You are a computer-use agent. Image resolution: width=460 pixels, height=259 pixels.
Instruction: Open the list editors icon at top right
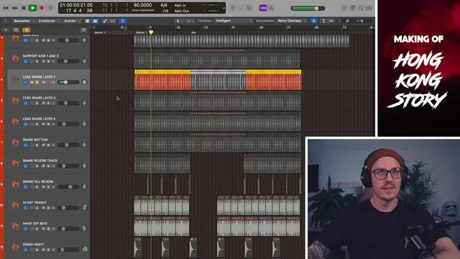(x=344, y=8)
